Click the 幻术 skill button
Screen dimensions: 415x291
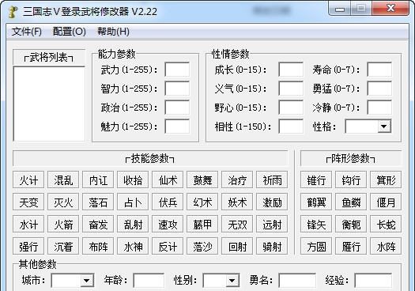click(x=202, y=202)
